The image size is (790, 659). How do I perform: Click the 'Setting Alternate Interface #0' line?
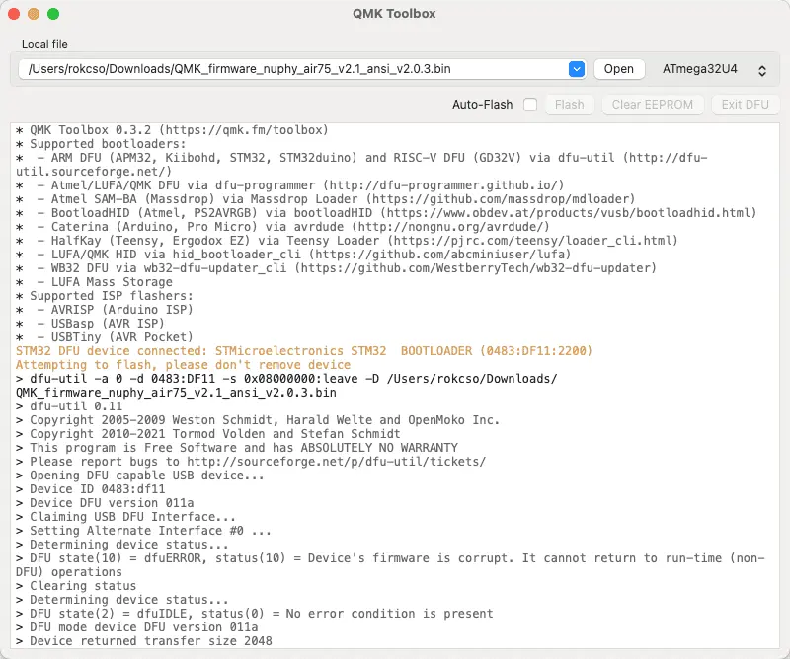143,531
